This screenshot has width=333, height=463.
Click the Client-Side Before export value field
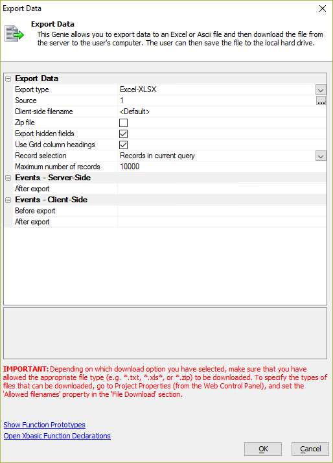pos(222,211)
